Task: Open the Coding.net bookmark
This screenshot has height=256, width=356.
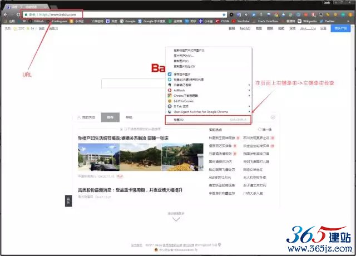Action: pyautogui.click(x=57, y=21)
